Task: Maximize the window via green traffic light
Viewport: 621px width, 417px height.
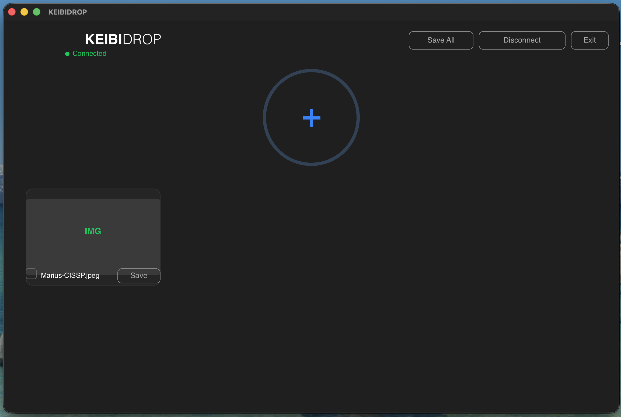Action: tap(36, 12)
